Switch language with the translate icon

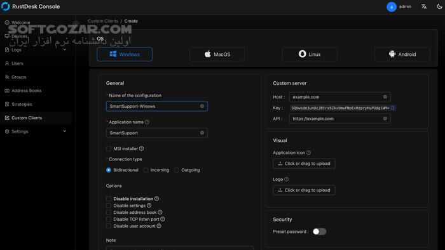(x=424, y=6)
